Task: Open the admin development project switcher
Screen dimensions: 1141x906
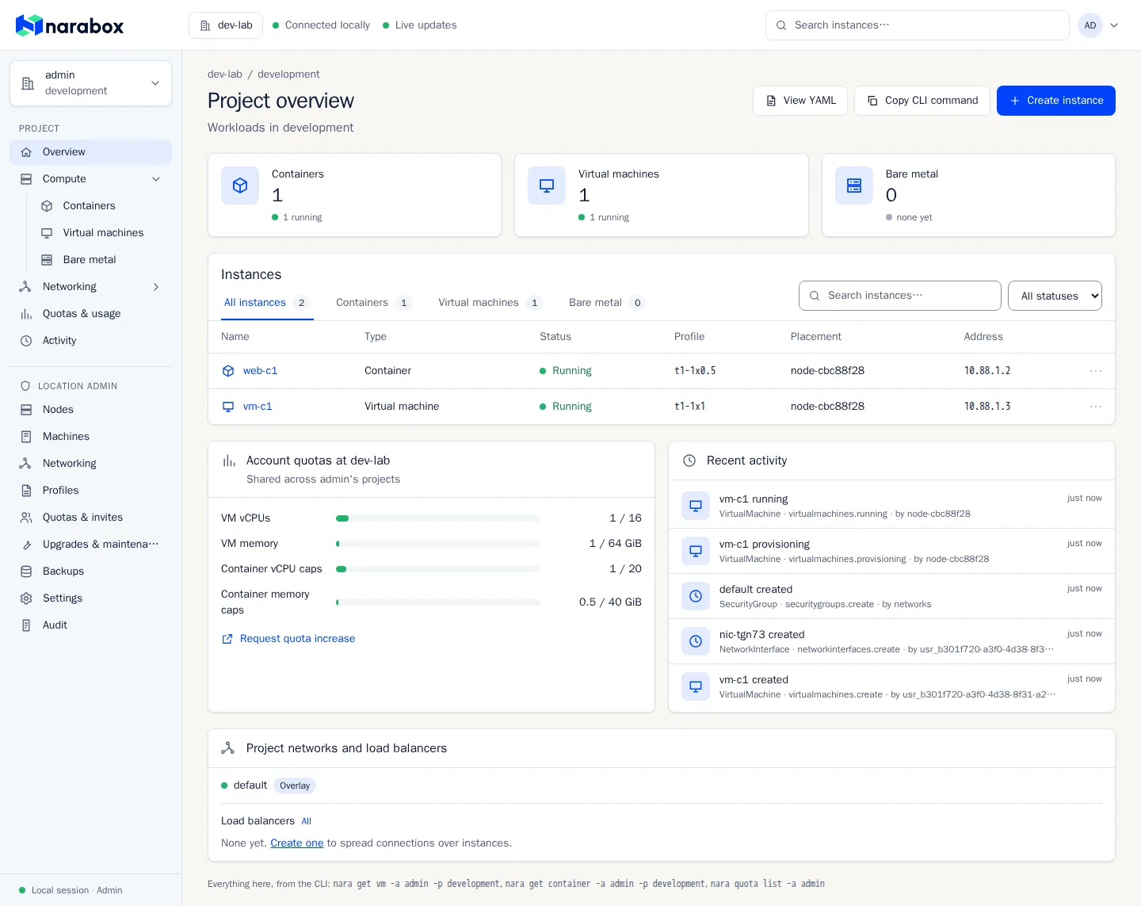Action: [90, 83]
